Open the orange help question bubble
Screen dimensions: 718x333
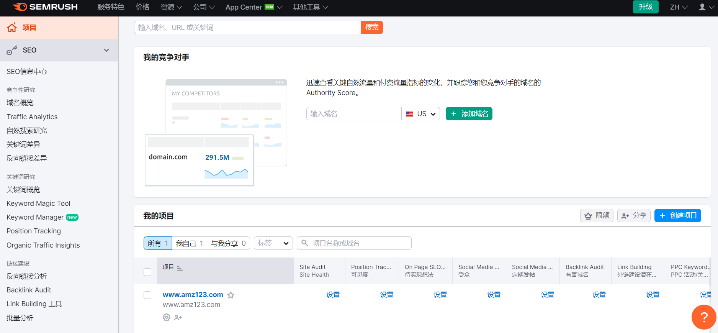[704, 317]
